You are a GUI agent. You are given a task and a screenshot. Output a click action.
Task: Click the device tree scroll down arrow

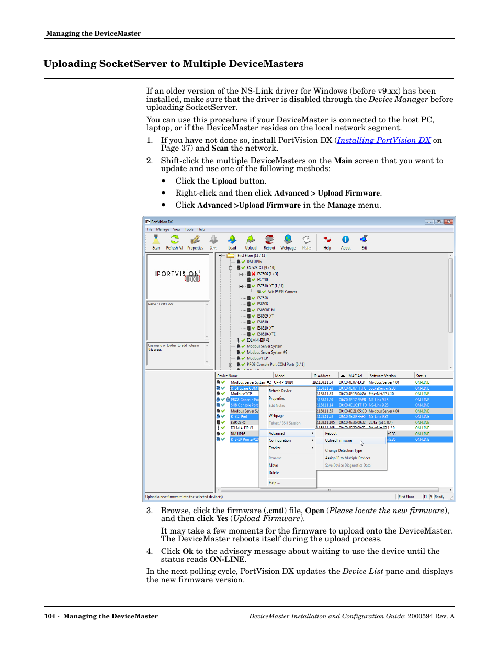pos(451,367)
